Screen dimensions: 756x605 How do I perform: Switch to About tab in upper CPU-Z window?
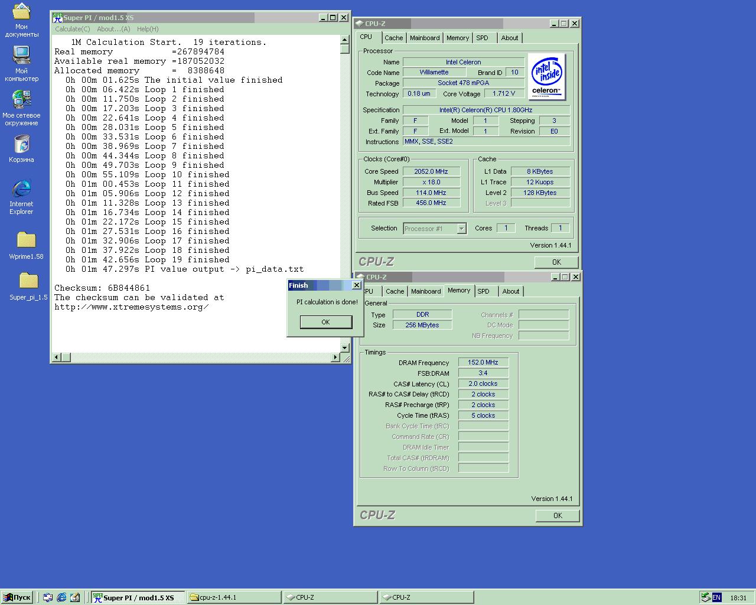(510, 38)
